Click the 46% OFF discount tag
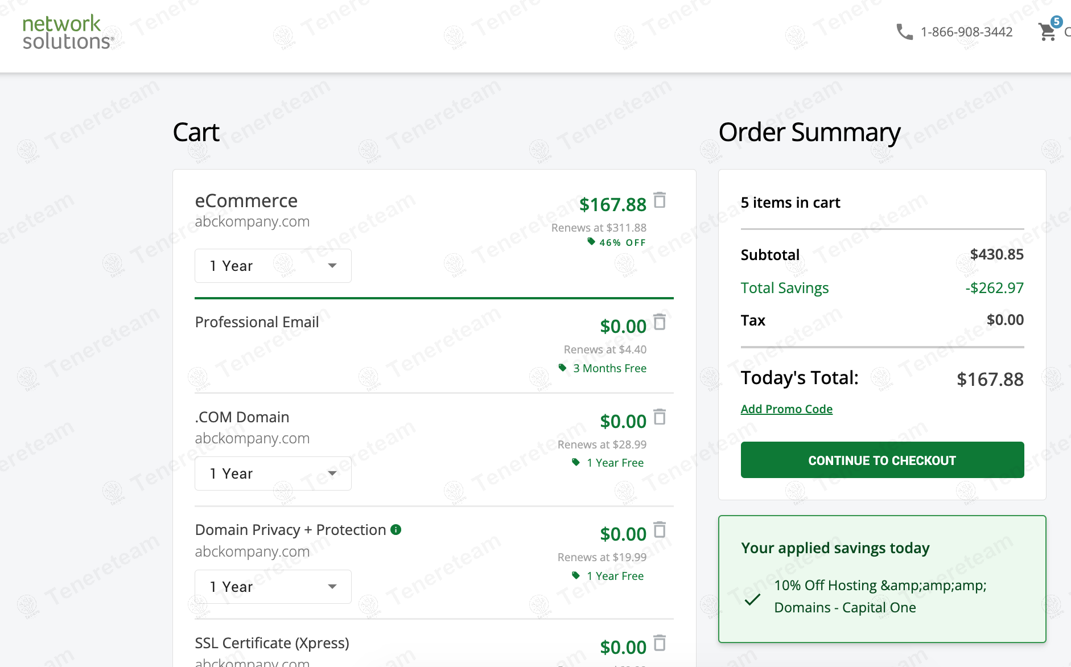The image size is (1071, 667). (x=617, y=242)
